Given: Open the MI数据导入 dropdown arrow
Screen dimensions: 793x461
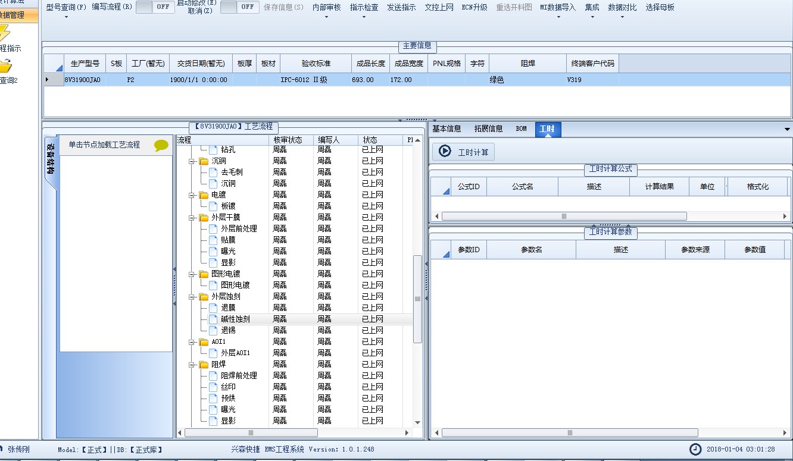Looking at the screenshot, I should point(558,17).
